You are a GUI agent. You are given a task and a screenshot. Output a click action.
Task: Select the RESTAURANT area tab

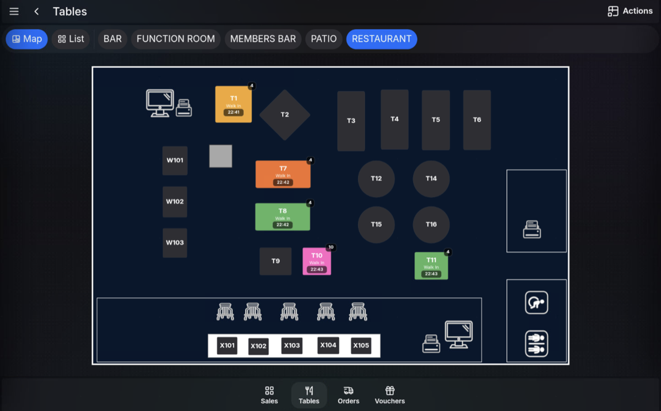(382, 39)
